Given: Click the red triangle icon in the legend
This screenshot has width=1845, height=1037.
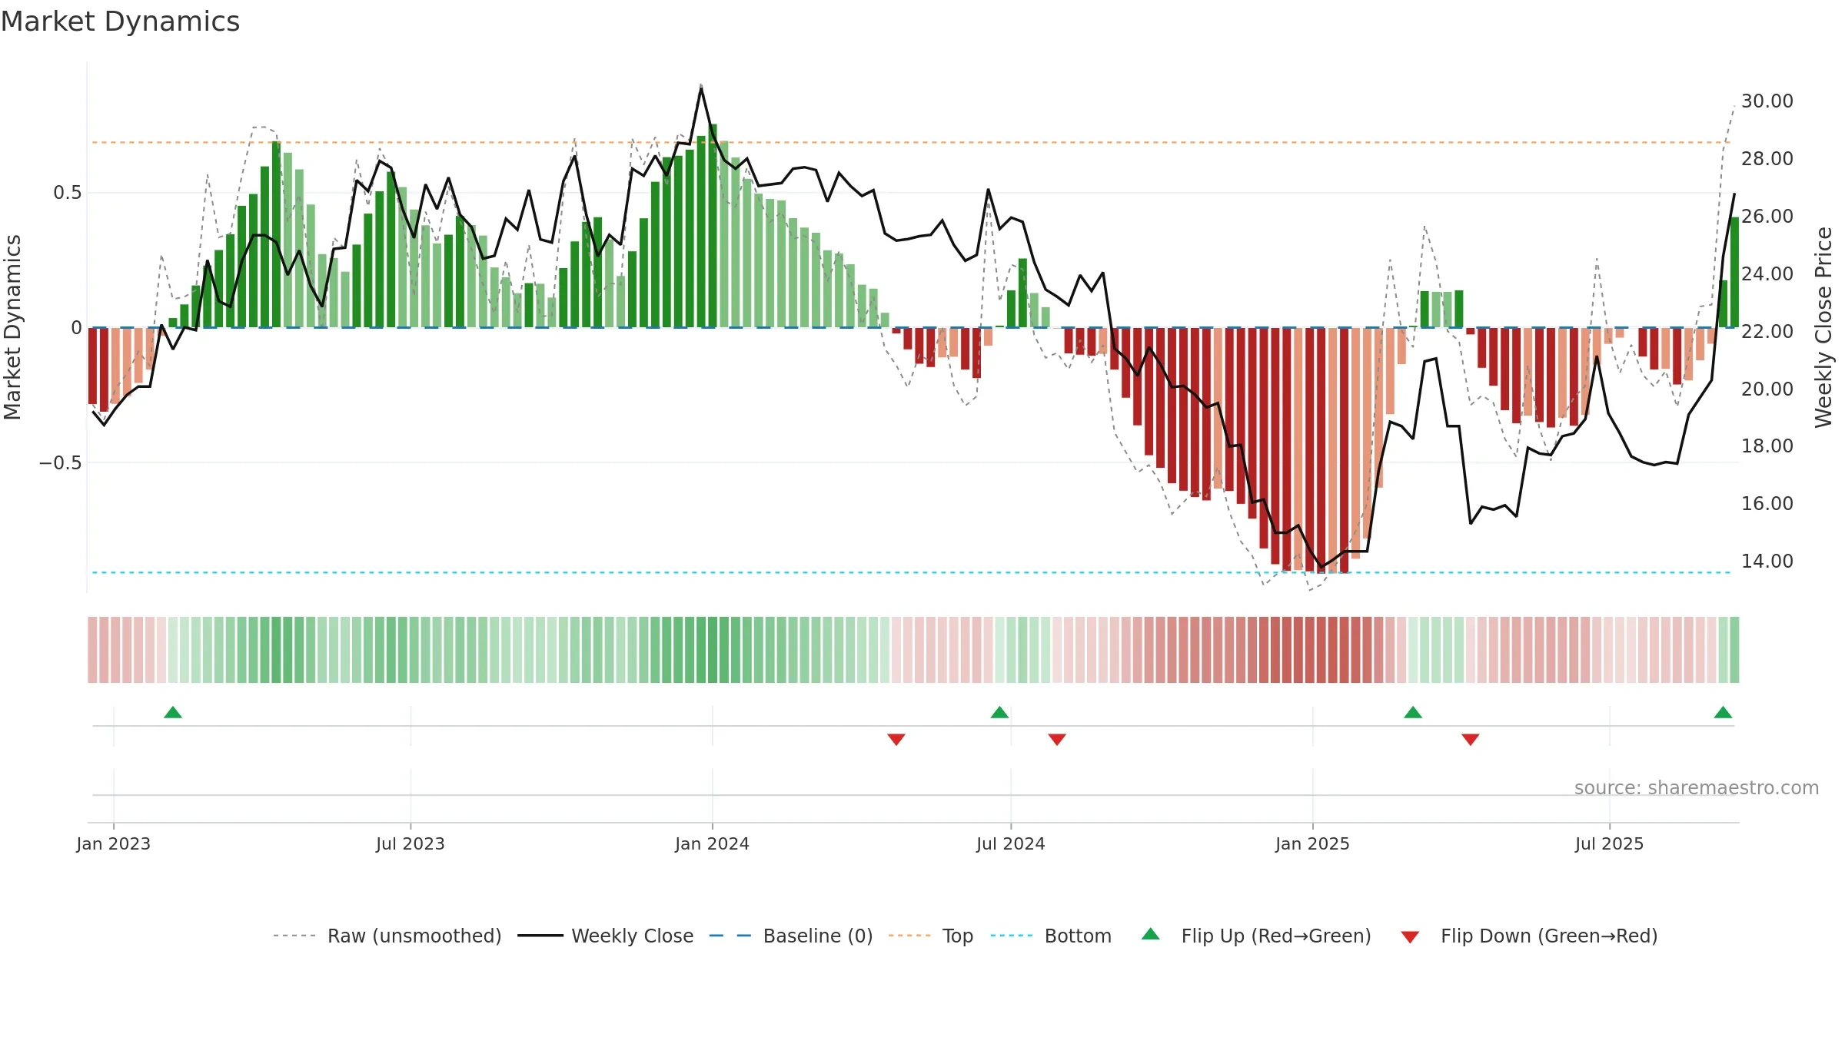Looking at the screenshot, I should pos(1410,937).
